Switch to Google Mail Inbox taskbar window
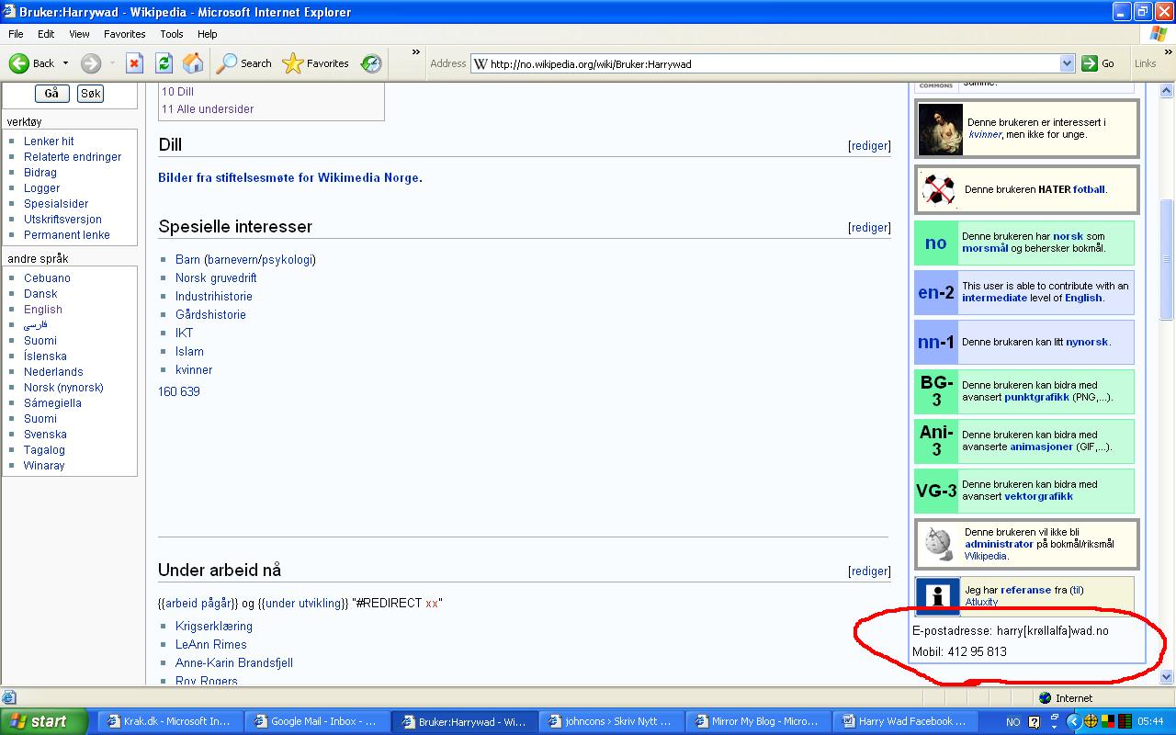This screenshot has width=1176, height=735. (318, 721)
